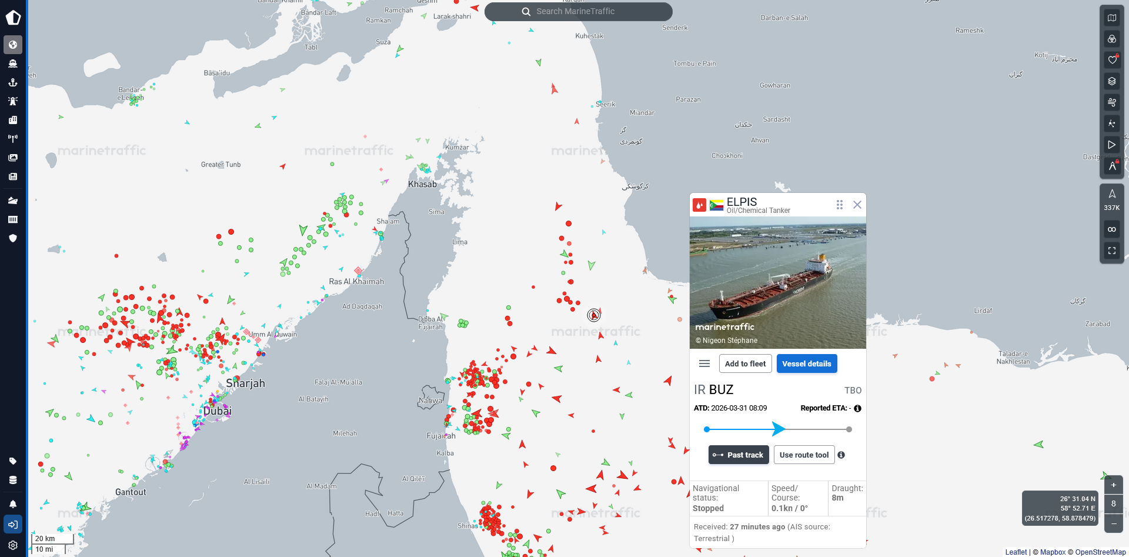Click the Use route tool button
This screenshot has width=1129, height=557.
click(x=804, y=455)
